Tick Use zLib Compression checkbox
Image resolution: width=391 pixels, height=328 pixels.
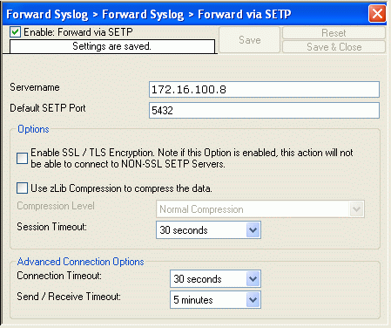click(22, 188)
